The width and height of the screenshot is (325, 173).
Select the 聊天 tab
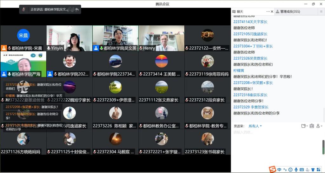[x=240, y=11]
